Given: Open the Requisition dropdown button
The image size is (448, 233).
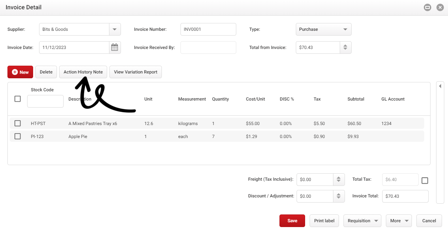Looking at the screenshot, I should (x=362, y=221).
